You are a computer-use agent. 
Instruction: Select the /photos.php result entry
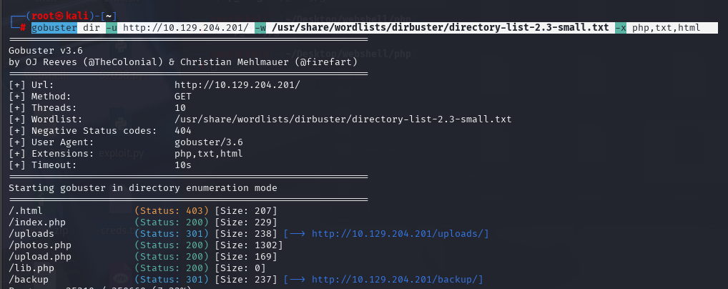click(146, 245)
